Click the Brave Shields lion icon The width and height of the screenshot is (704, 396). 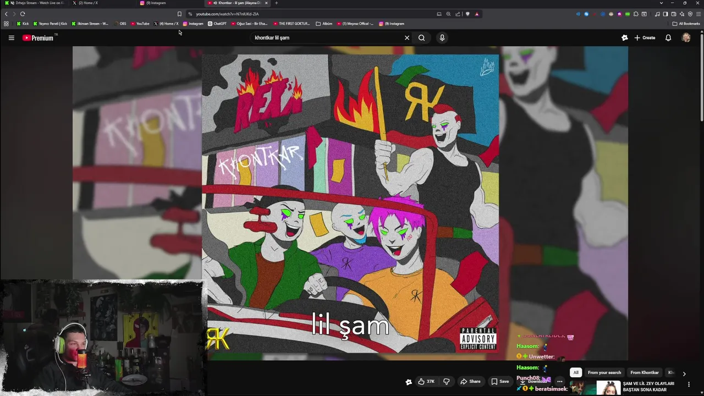coord(468,14)
